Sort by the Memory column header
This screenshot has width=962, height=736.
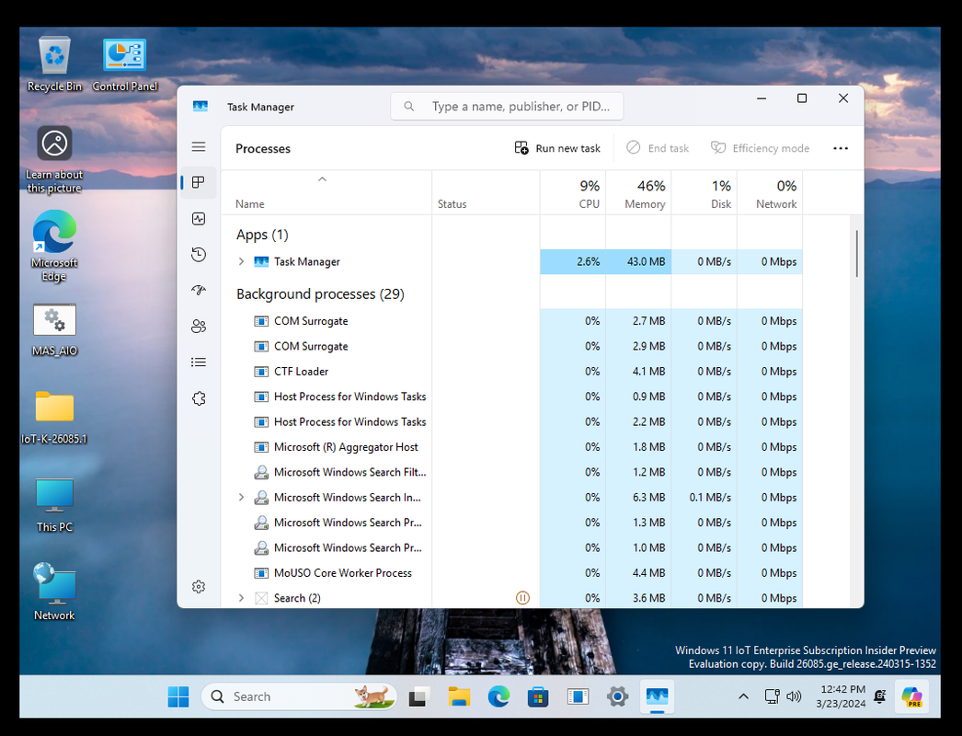pyautogui.click(x=638, y=193)
